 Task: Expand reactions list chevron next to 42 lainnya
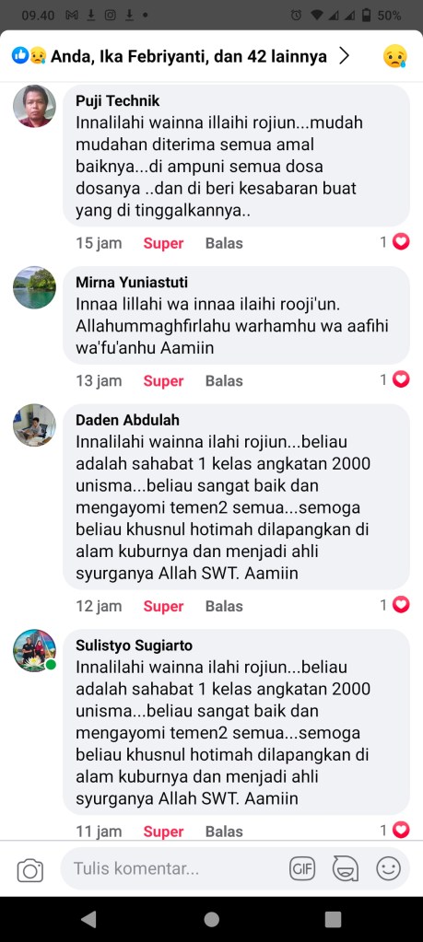(345, 56)
